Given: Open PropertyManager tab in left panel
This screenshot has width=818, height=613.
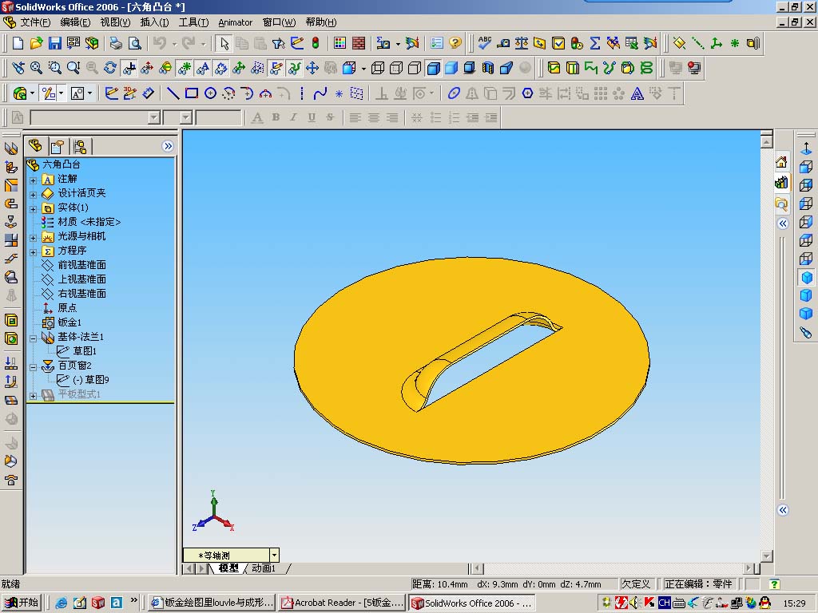Looking at the screenshot, I should tap(58, 146).
